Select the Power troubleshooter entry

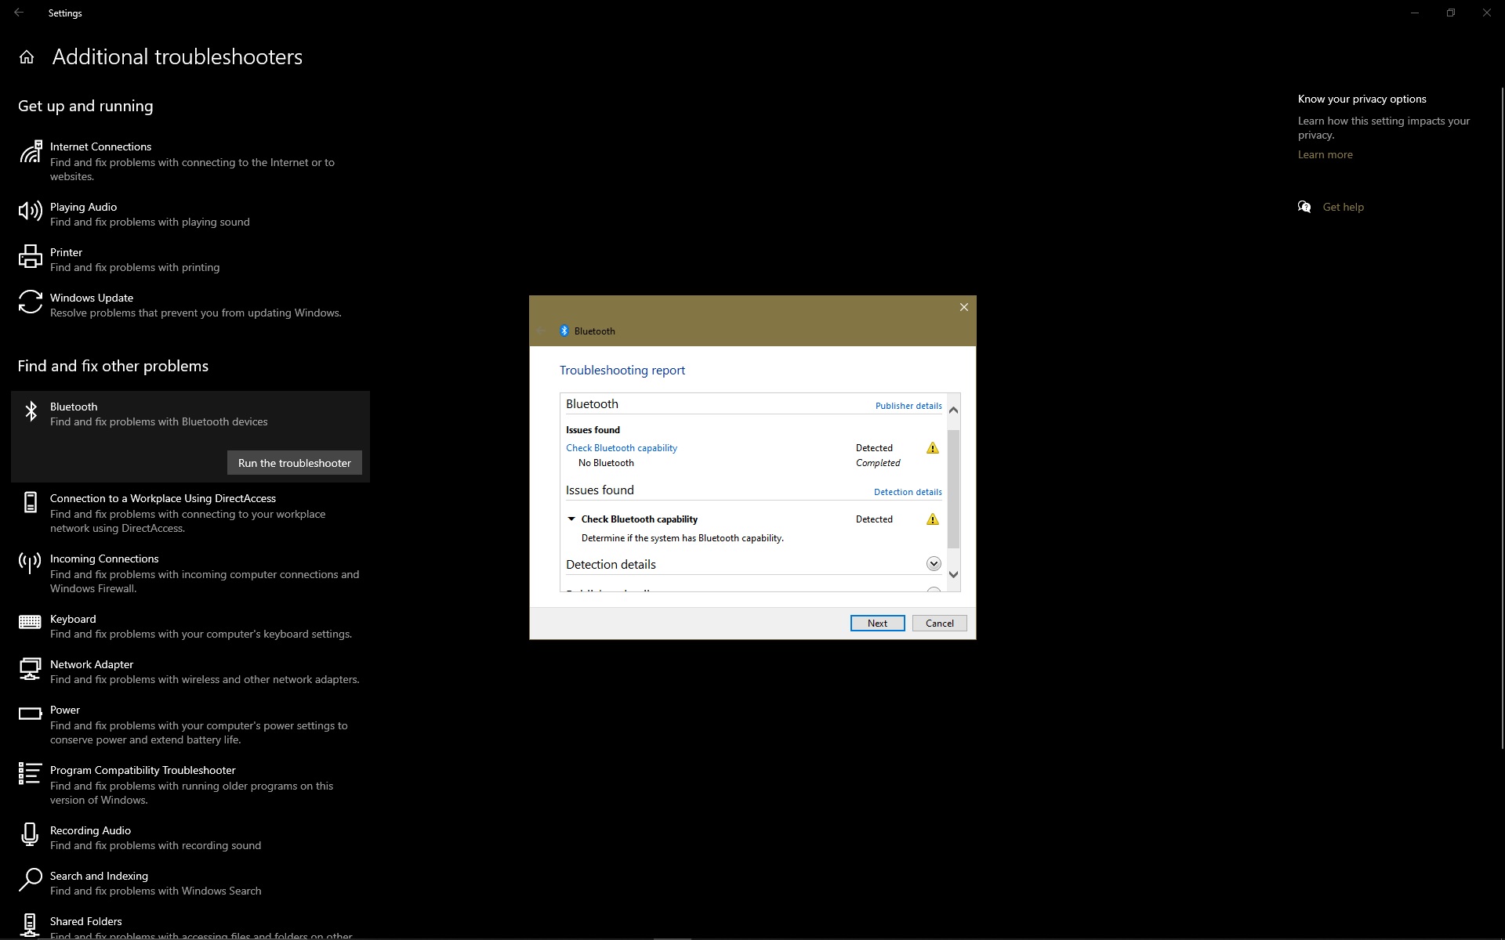click(x=190, y=725)
